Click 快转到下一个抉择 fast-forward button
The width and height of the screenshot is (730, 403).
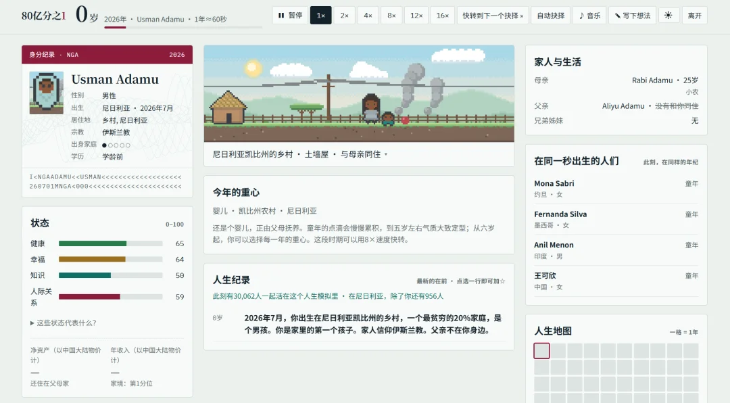[x=493, y=16]
